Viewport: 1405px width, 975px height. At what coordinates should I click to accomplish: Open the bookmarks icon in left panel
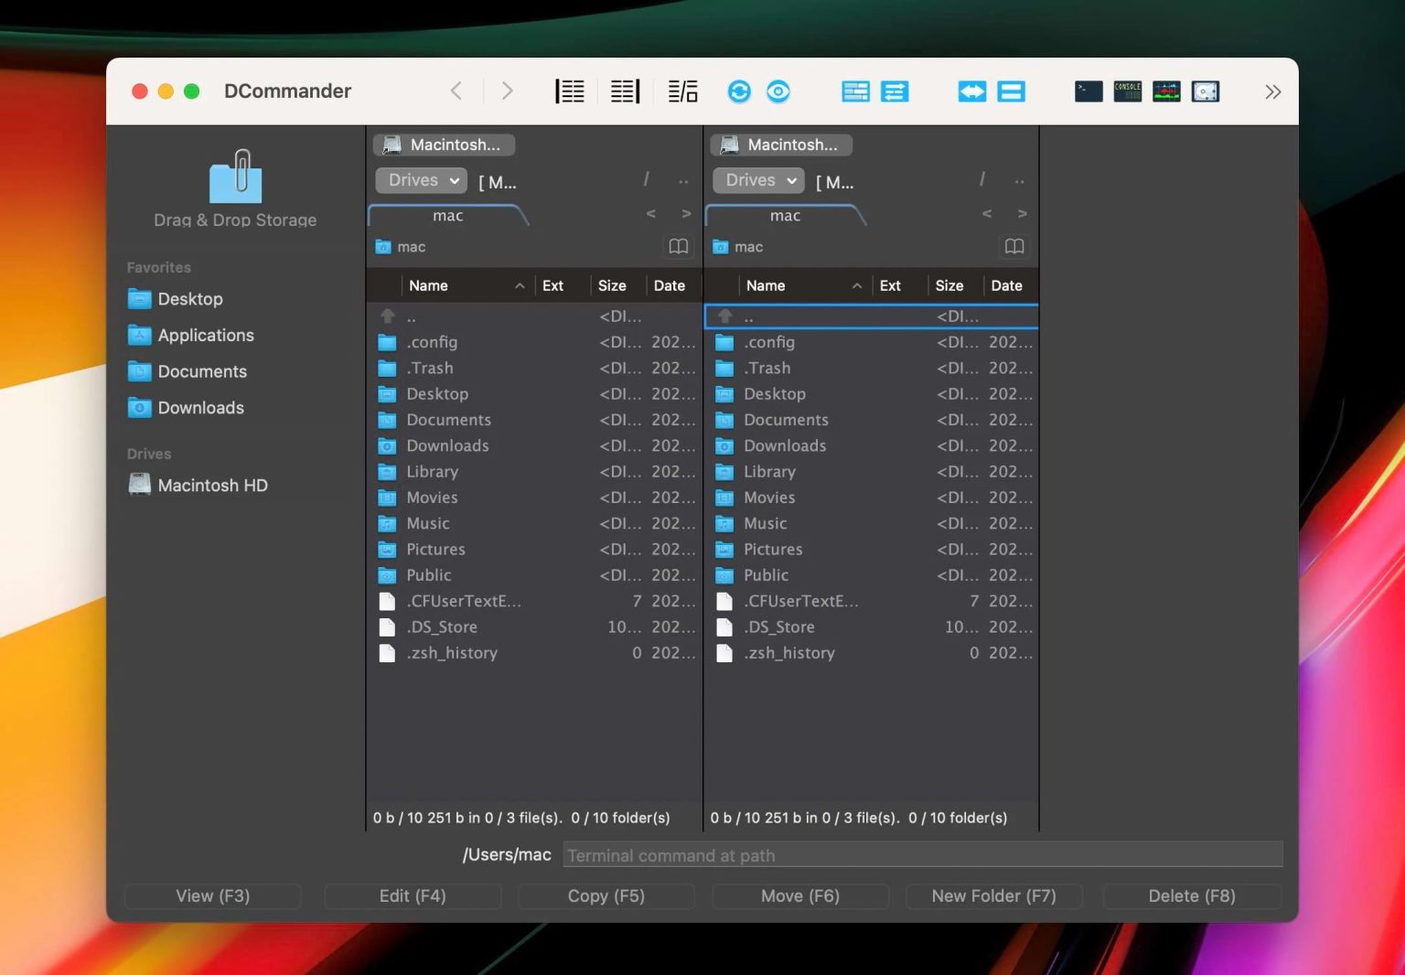[x=679, y=246]
